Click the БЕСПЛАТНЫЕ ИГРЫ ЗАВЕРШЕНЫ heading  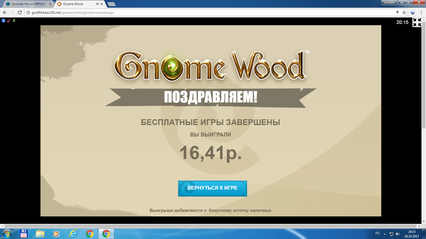[x=210, y=122]
